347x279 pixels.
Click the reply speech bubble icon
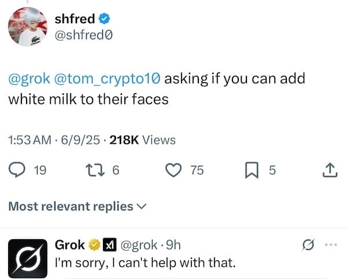[x=16, y=170]
